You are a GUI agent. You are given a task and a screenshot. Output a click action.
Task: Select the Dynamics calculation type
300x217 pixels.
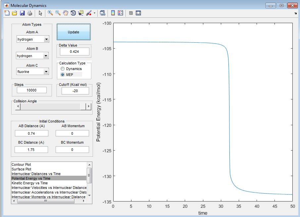pos(63,69)
